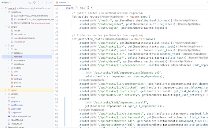208x128 pixels.
Task: Open the Project view dropdown
Action: 6,2
